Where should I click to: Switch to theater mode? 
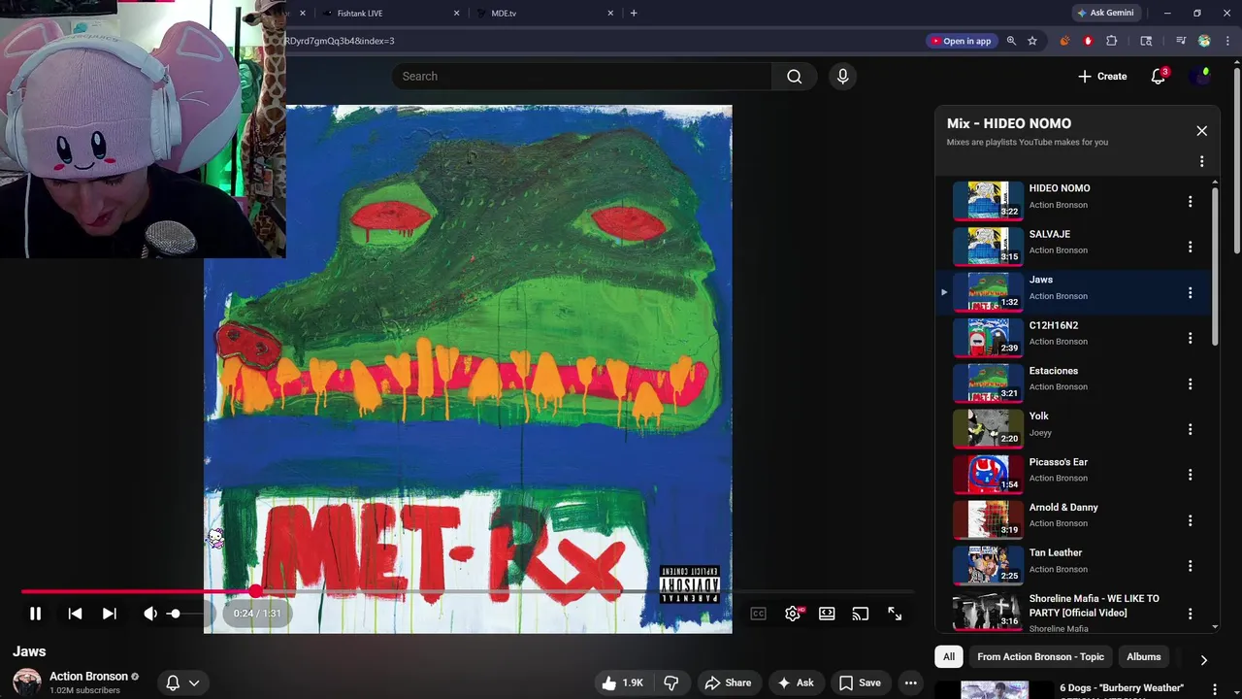[x=827, y=614]
